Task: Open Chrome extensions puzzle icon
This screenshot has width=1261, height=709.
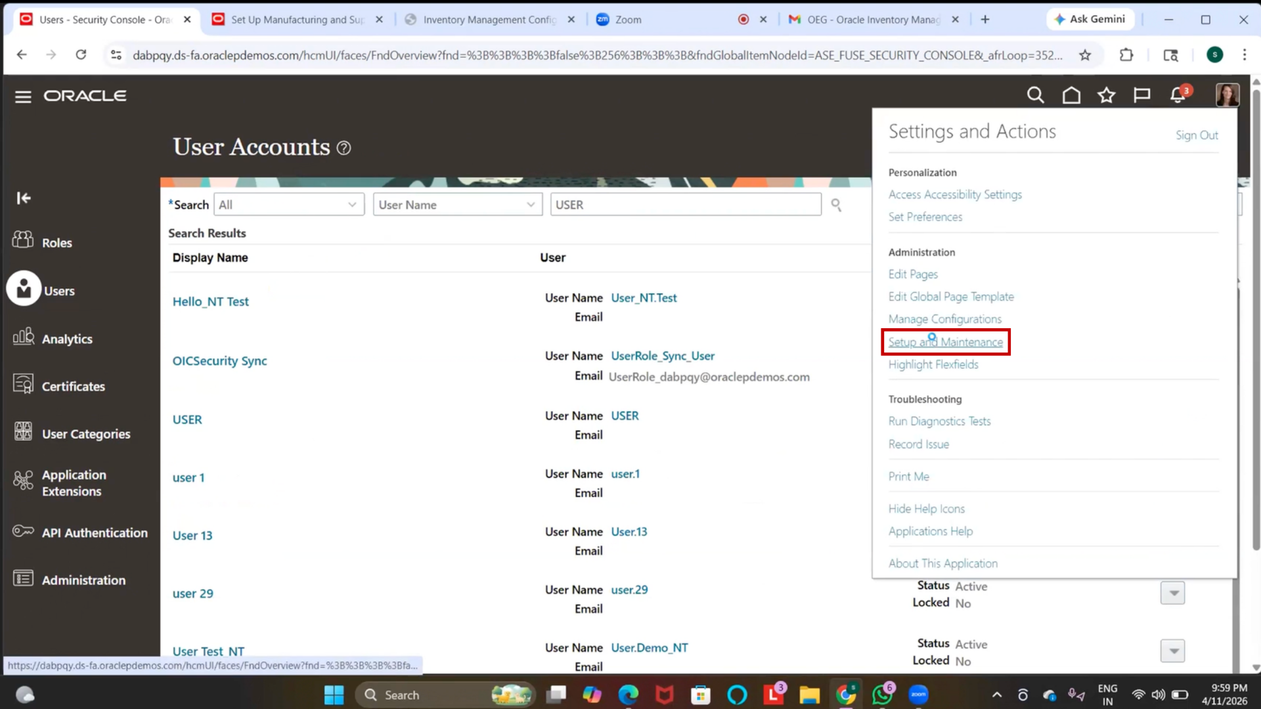Action: pos(1126,55)
